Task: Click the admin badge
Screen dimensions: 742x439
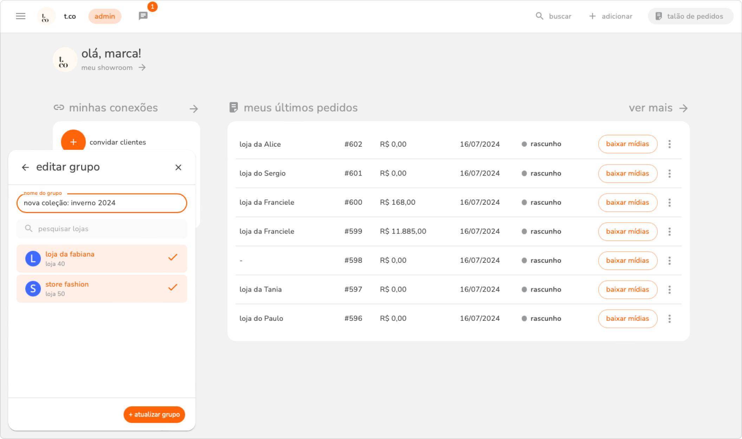Action: click(x=105, y=16)
